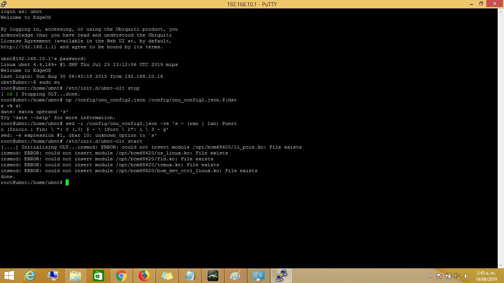Open the Control Panel taskbar icon
Screen dimensions: 504x283
(x=258, y=276)
